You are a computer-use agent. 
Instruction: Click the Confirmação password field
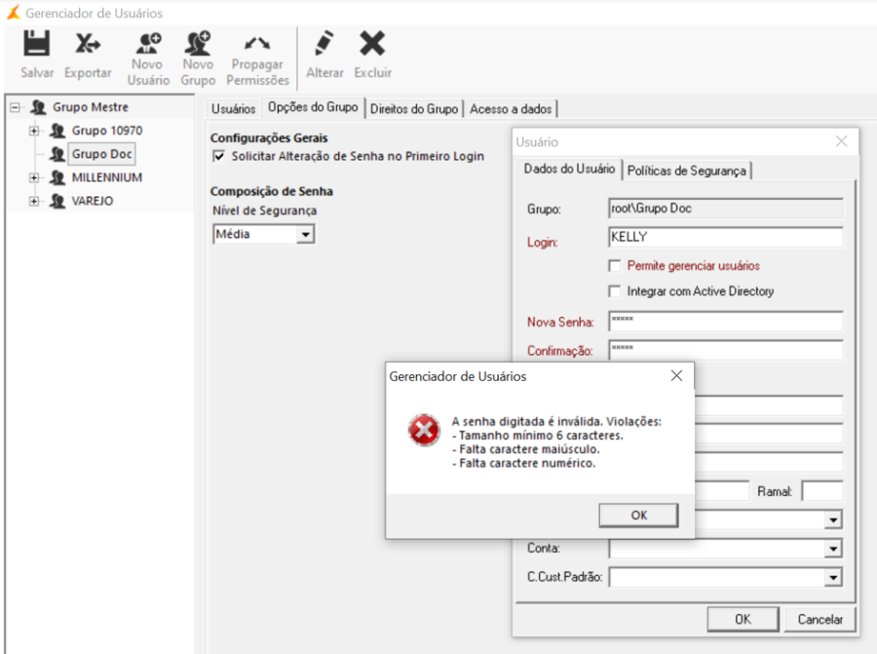click(725, 350)
